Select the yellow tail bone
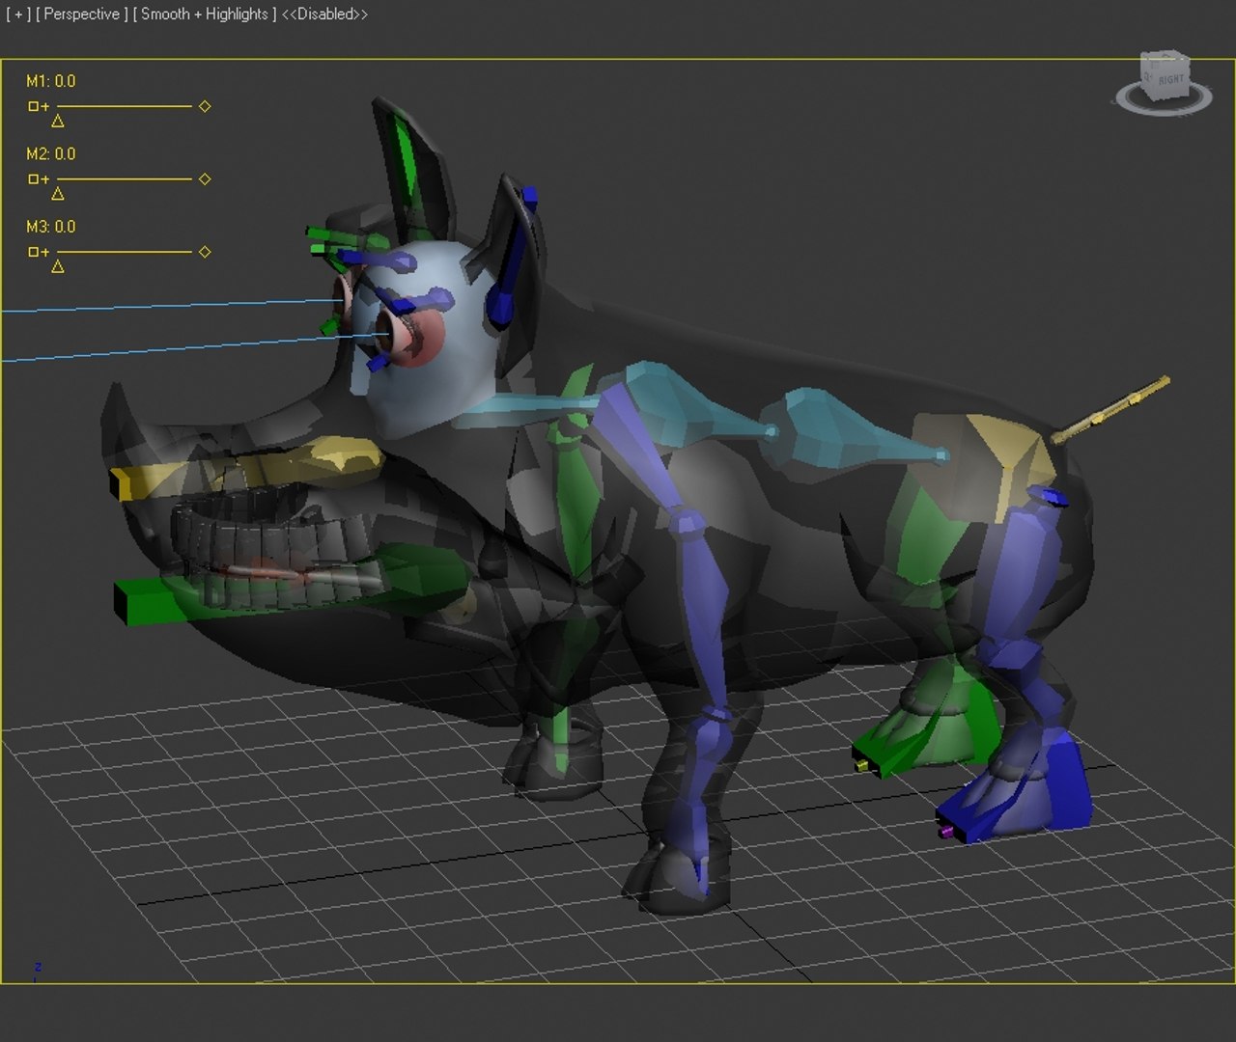This screenshot has width=1236, height=1042. (1110, 410)
